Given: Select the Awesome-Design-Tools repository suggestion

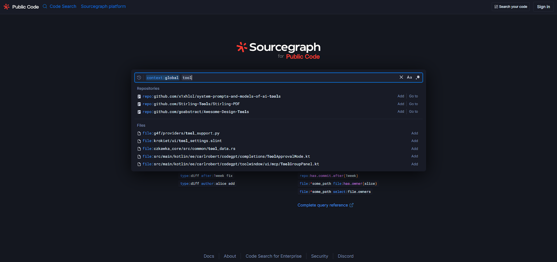Looking at the screenshot, I should tap(196, 112).
